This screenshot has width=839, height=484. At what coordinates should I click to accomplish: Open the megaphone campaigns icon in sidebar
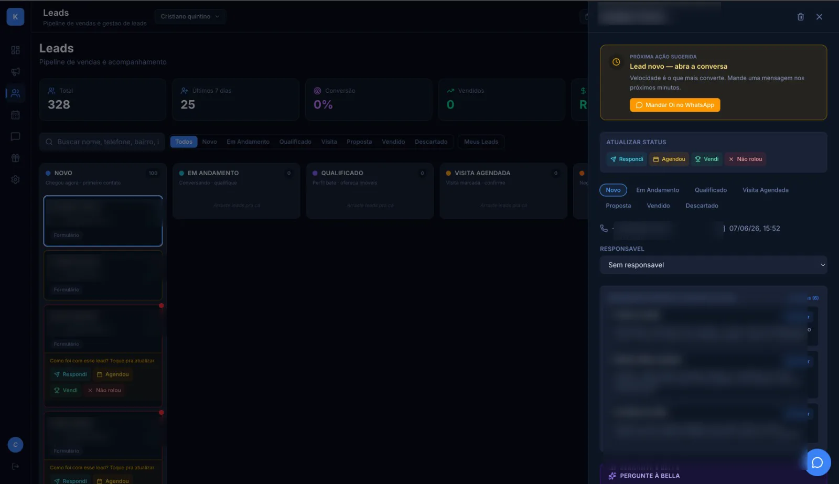pyautogui.click(x=15, y=72)
